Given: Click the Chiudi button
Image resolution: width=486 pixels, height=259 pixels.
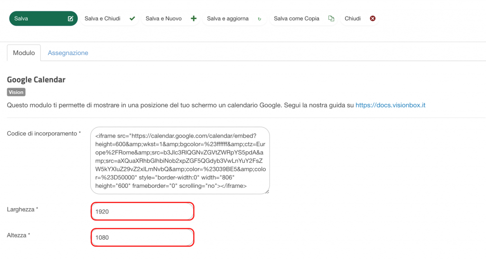Looking at the screenshot, I should click(x=360, y=18).
